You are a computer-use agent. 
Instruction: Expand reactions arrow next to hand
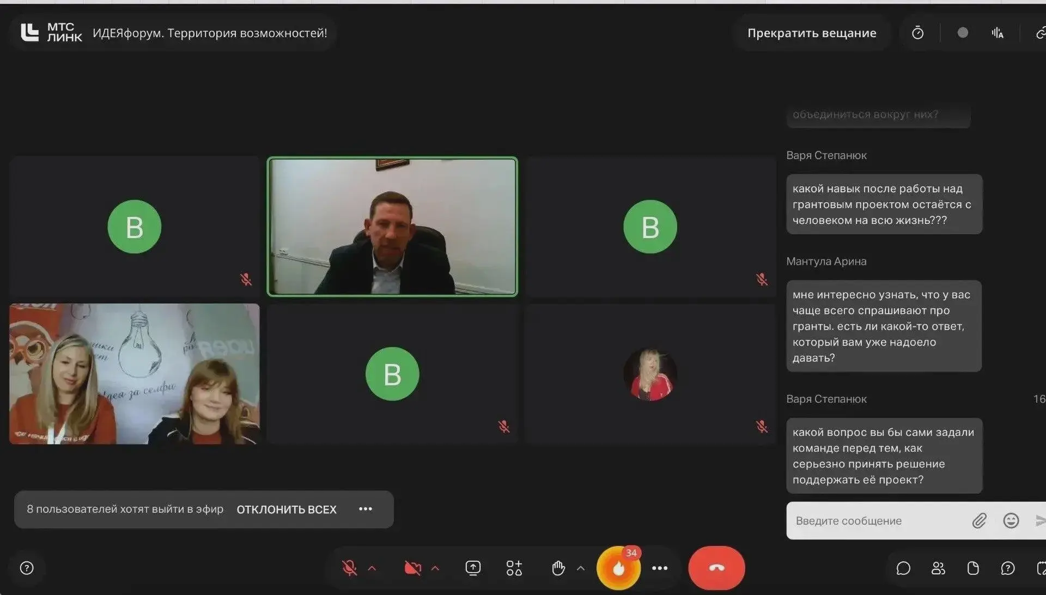[581, 568]
